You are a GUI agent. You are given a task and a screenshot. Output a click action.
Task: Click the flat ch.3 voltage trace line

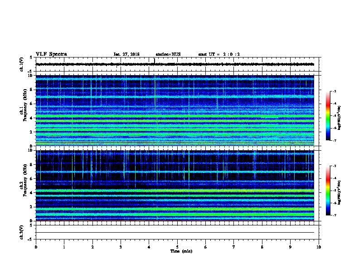click(x=175, y=233)
